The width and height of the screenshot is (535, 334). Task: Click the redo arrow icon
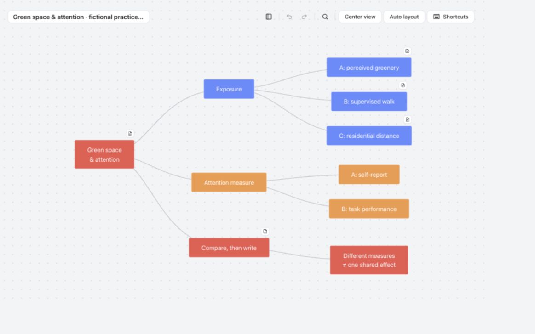point(304,17)
